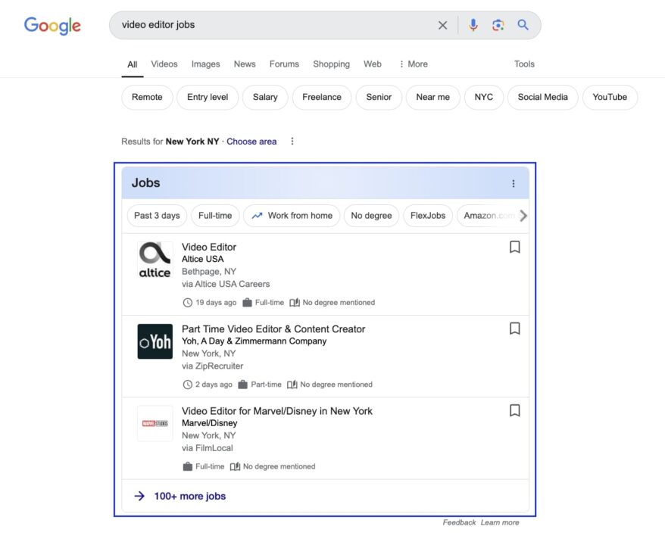This screenshot has width=665, height=545.
Task: Click the '19 days ago' posting age
Action: pos(216,303)
